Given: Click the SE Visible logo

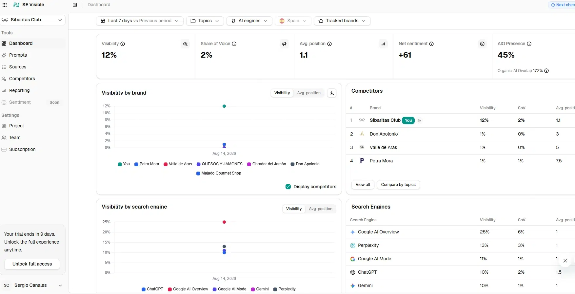Looking at the screenshot, I should 29,5.
